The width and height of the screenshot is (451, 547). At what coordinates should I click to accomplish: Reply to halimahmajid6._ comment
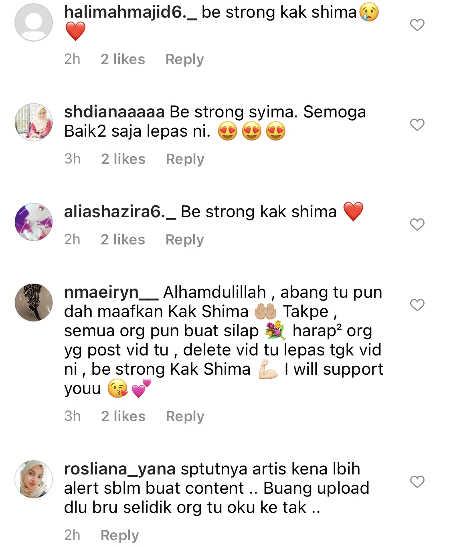185,59
